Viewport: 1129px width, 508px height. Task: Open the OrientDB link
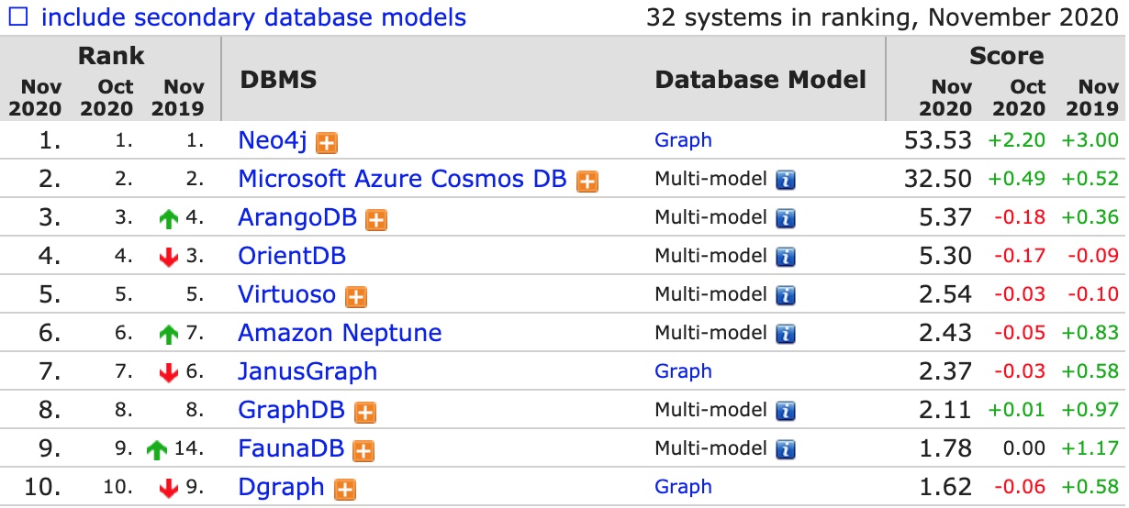[292, 256]
